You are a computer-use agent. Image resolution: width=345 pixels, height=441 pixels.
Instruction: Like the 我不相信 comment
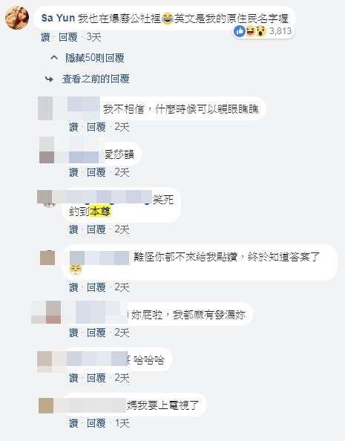click(73, 127)
